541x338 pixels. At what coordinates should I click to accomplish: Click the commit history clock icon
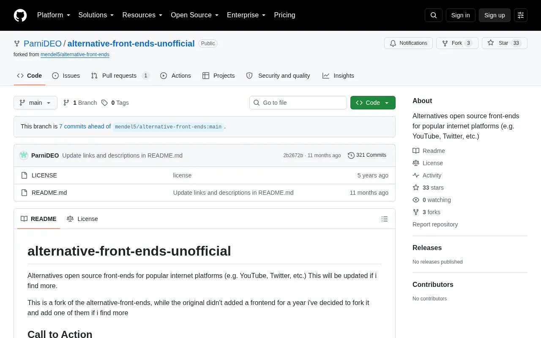click(351, 155)
